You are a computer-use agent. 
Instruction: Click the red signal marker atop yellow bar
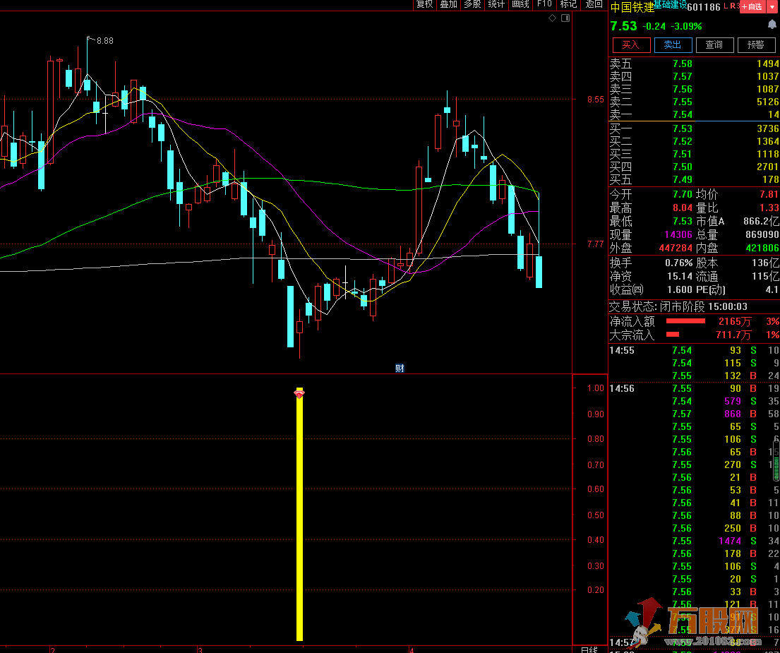point(299,394)
